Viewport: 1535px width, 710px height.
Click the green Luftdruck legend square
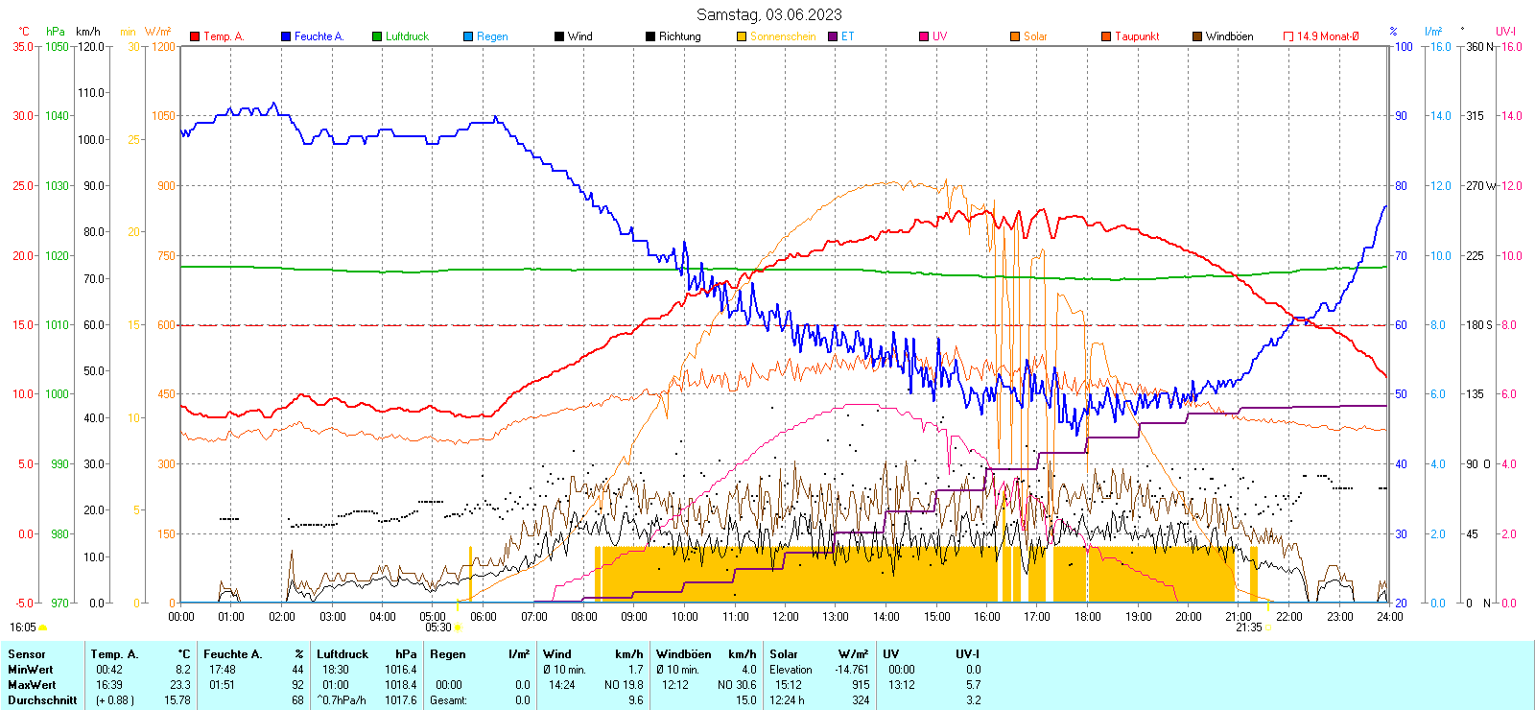[x=377, y=36]
